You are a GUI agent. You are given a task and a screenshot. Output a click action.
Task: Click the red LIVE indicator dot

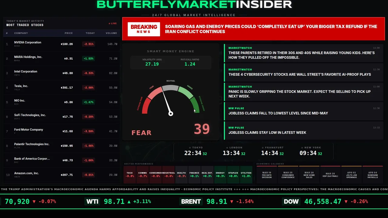[109, 23]
